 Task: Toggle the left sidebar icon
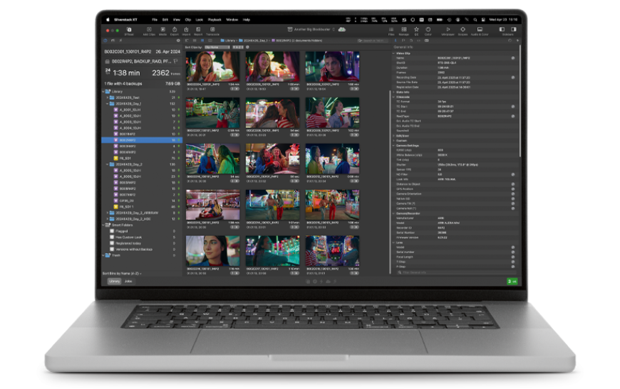point(502,29)
